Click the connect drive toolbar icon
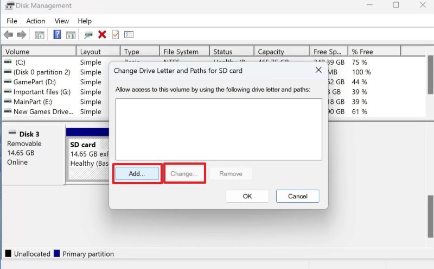 point(88,35)
